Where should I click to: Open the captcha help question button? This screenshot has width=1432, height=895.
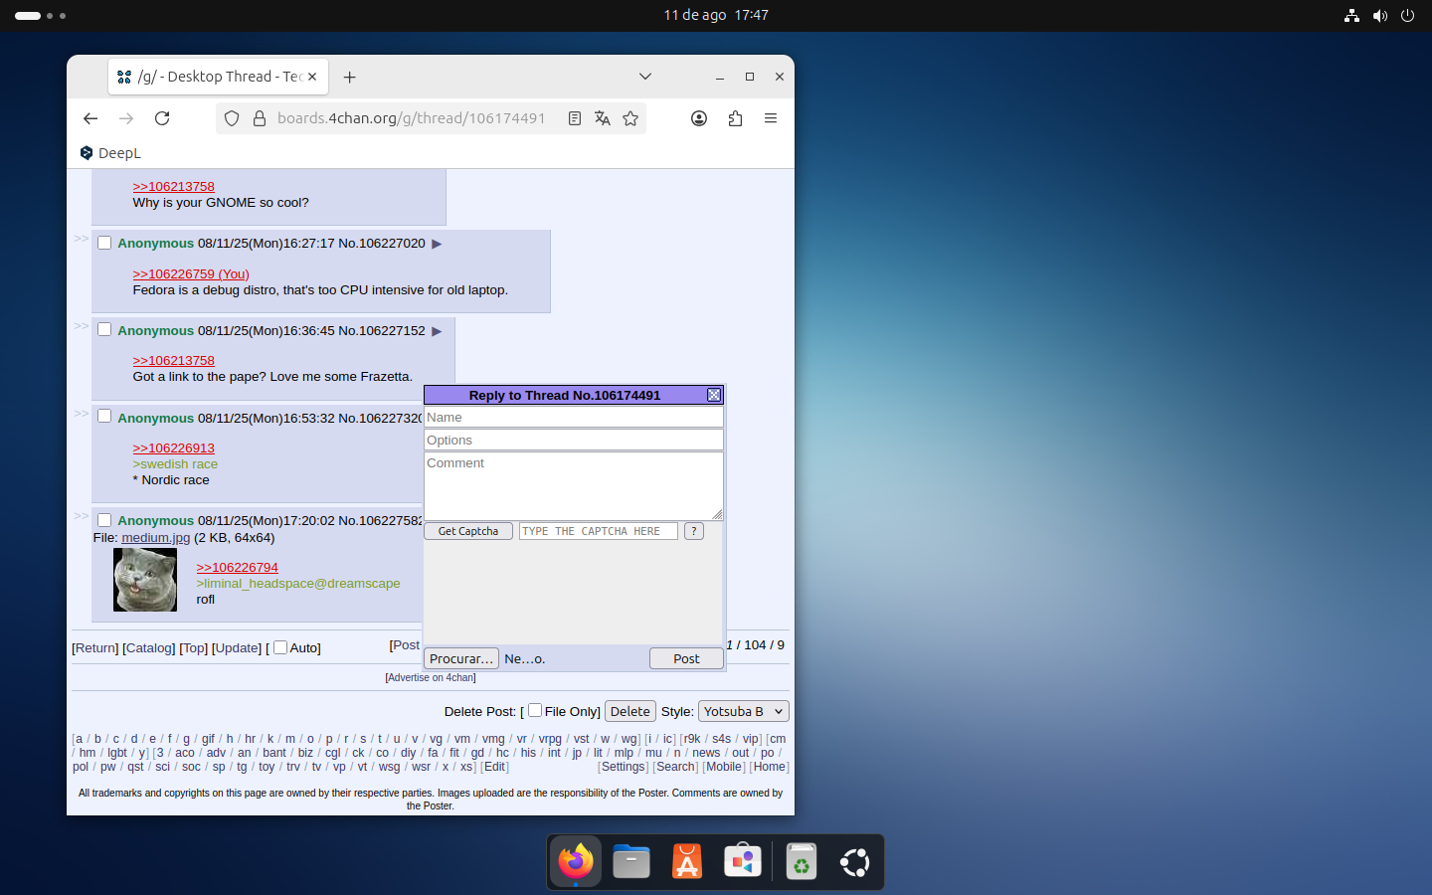[x=694, y=531]
